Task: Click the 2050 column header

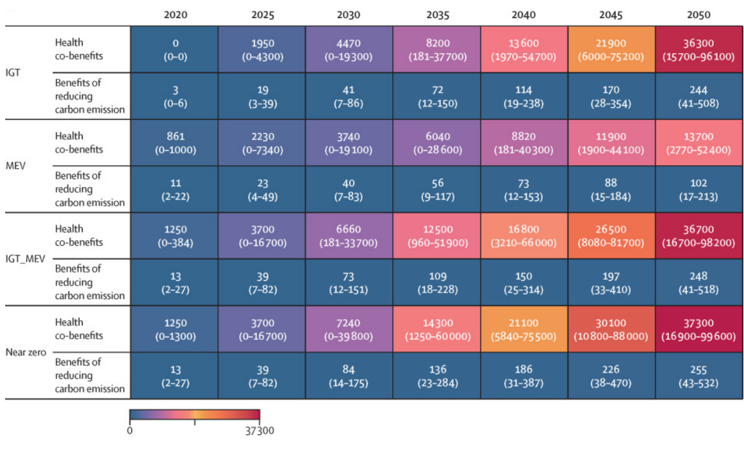Action: 699,15
